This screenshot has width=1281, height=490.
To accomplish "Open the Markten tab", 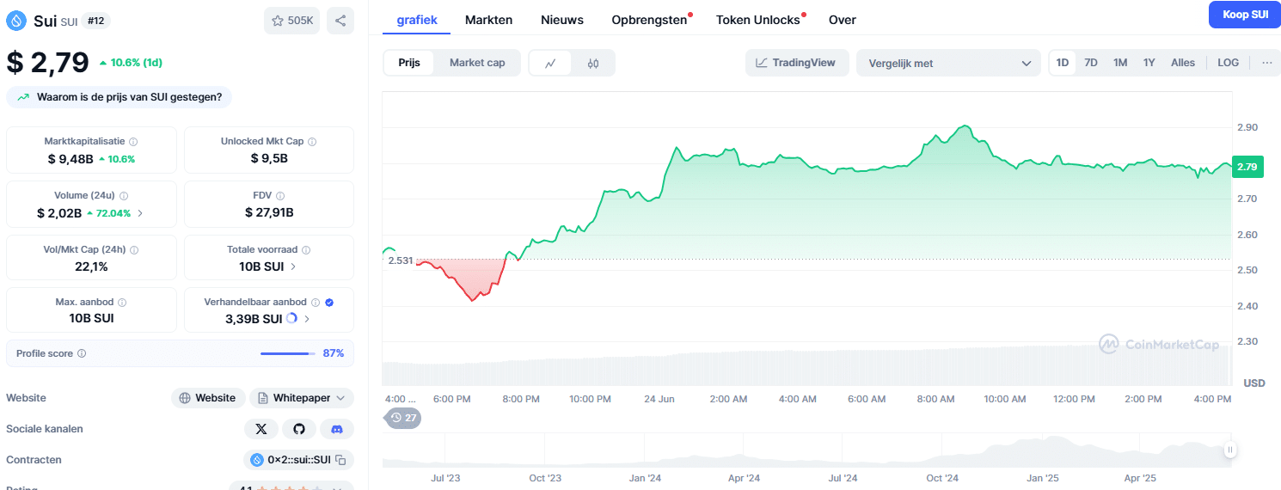I will 488,19.
